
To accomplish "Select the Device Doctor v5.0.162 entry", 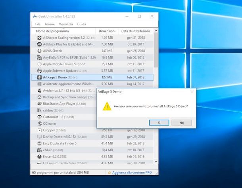I will pyautogui.click(x=65, y=137).
